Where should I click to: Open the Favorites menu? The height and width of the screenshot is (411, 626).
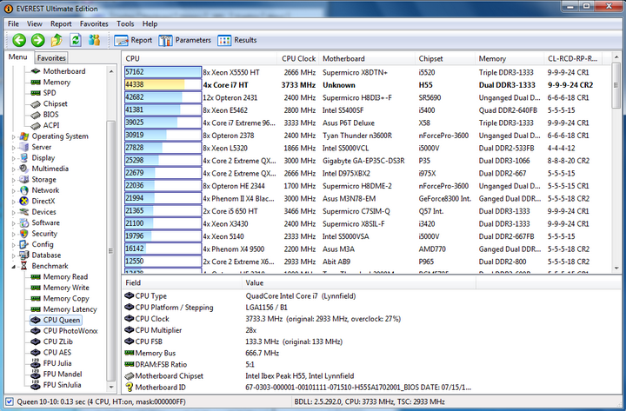pos(94,24)
